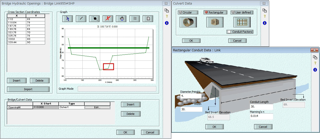Click the user defined grid picture button
Viewport: 320px width, 139px height.
pyautogui.click(x=242, y=22)
